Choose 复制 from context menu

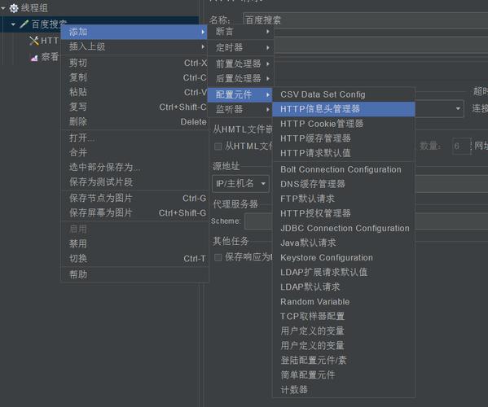(x=134, y=77)
